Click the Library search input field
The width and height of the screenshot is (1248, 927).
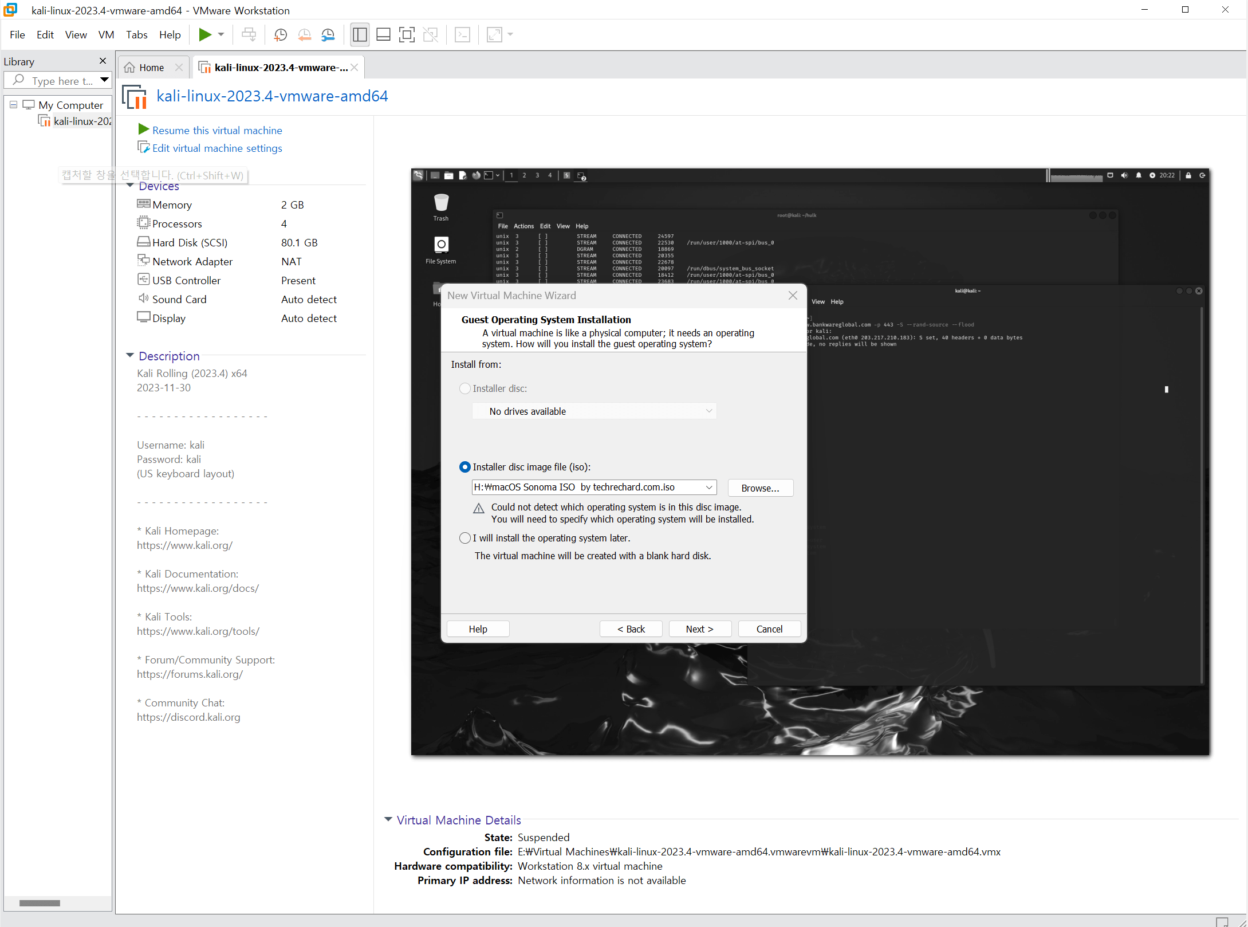pos(57,81)
